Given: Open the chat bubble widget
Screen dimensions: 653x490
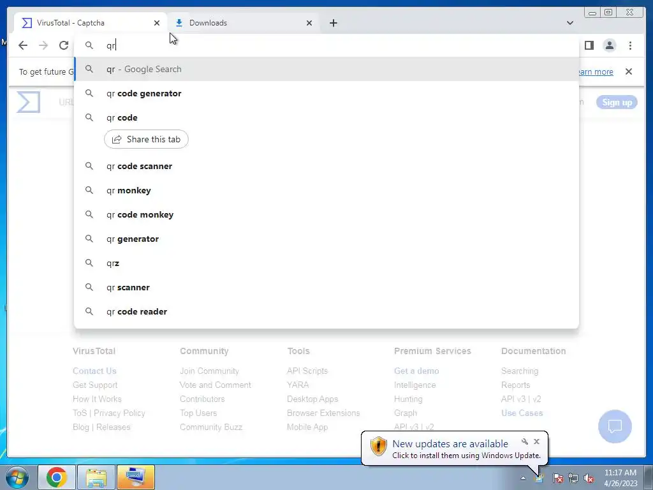Looking at the screenshot, I should coord(615,426).
